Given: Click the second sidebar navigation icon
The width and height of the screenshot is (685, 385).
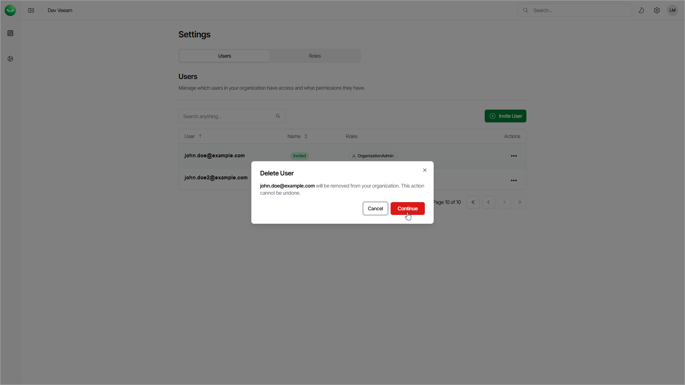Looking at the screenshot, I should click(10, 59).
